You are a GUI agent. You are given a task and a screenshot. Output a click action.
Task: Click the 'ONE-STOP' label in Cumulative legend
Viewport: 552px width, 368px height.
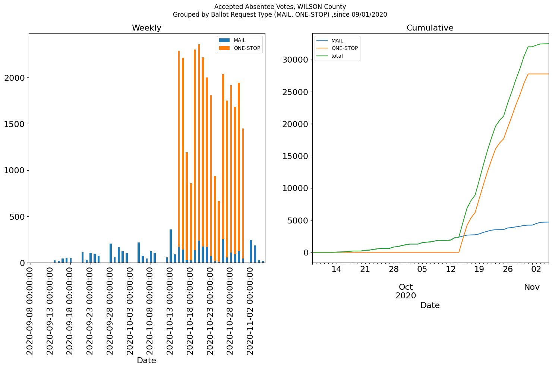[x=344, y=48]
